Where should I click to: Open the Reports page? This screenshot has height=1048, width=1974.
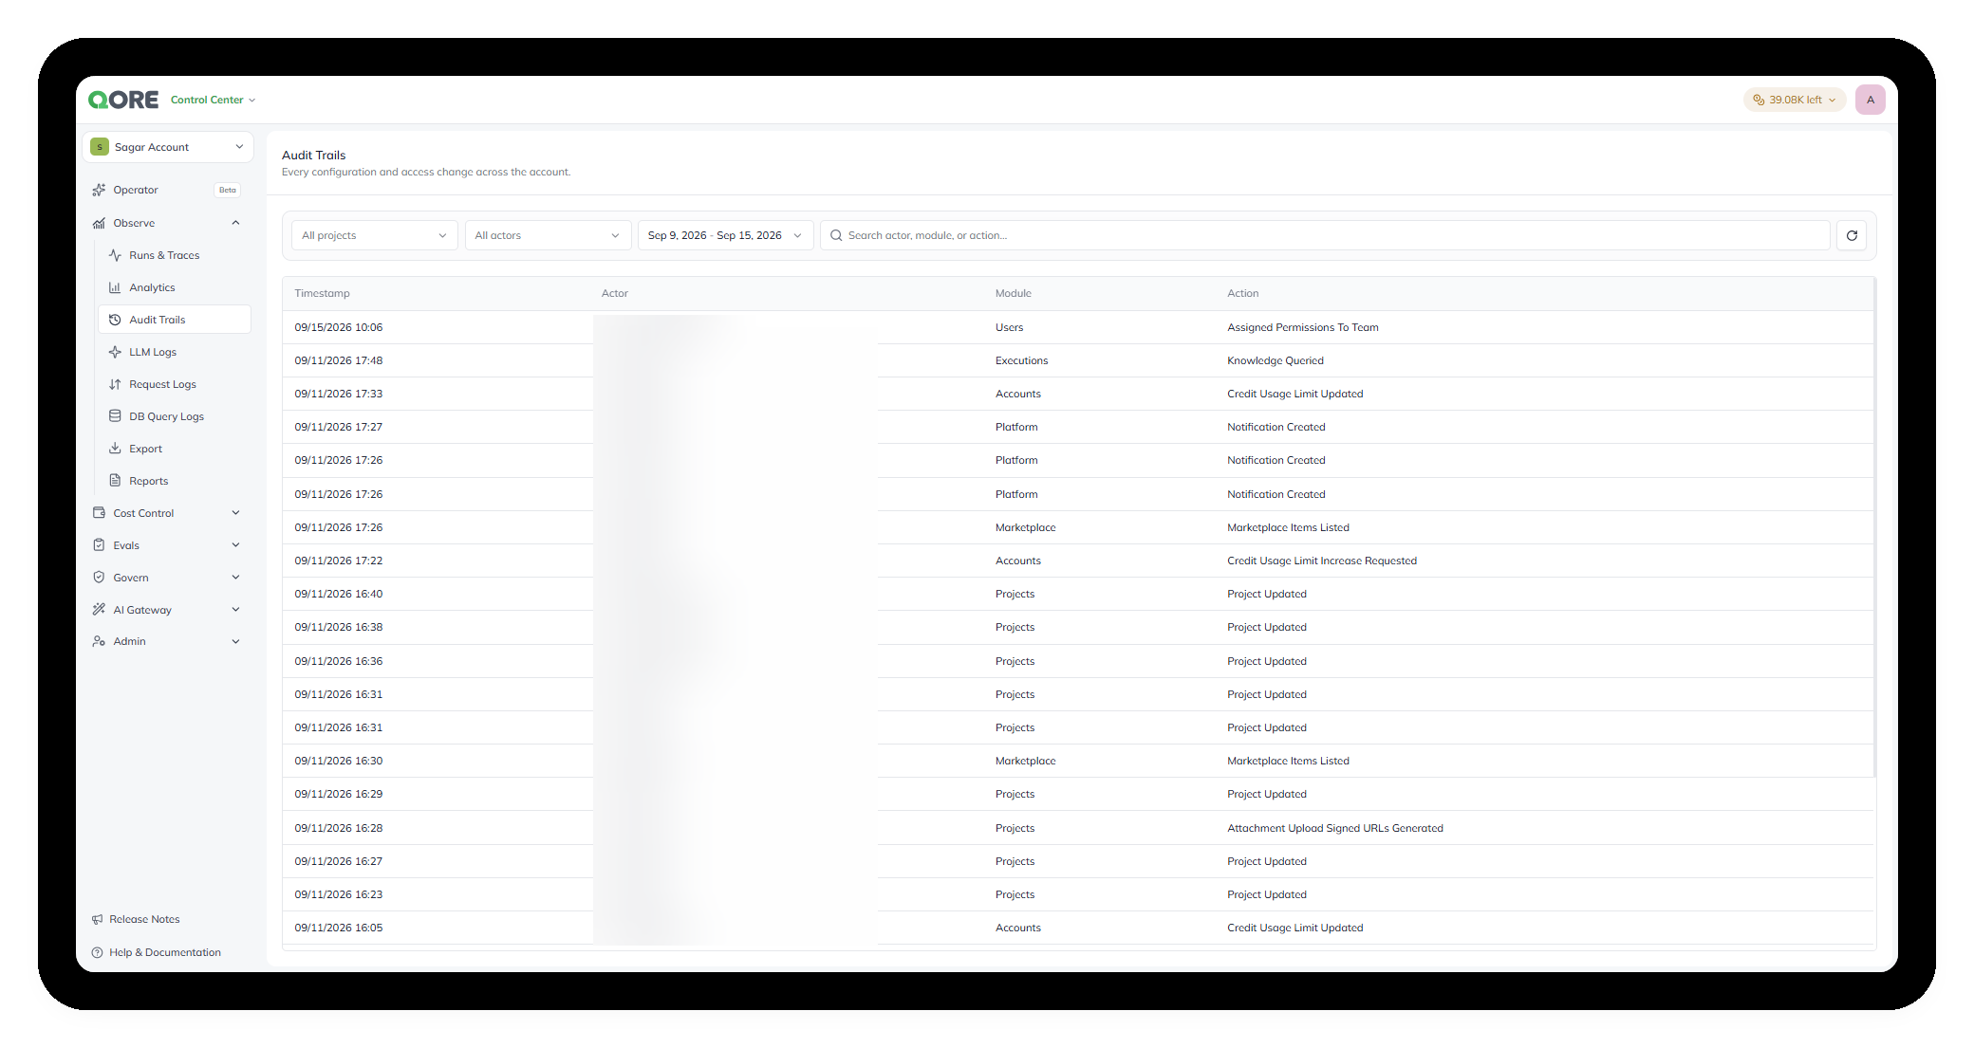tap(148, 481)
